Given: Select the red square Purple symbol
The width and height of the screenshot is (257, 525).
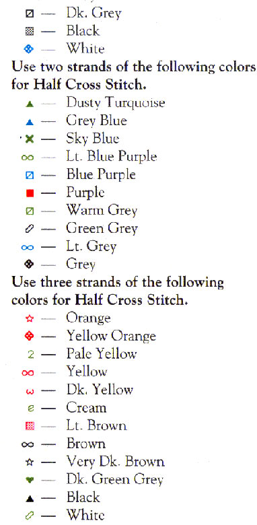Looking at the screenshot, I should [30, 193].
